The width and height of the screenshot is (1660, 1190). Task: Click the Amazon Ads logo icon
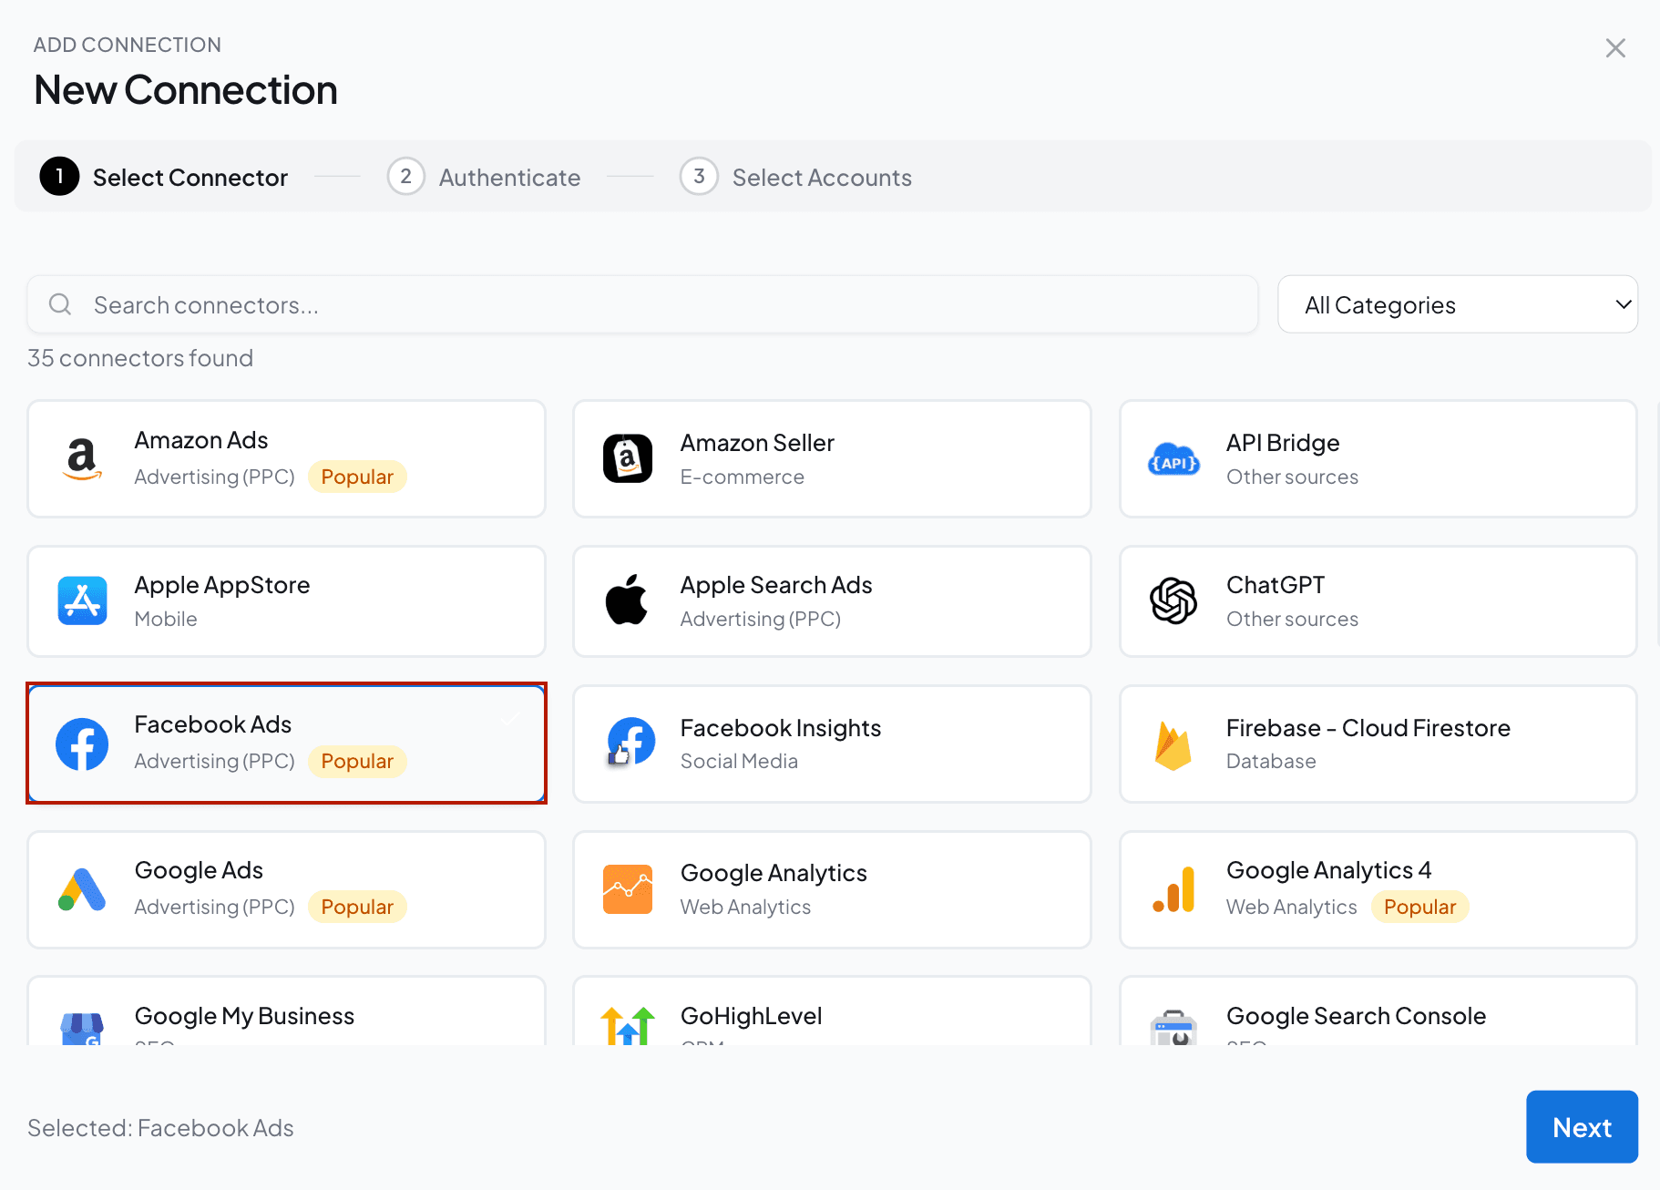(x=82, y=458)
